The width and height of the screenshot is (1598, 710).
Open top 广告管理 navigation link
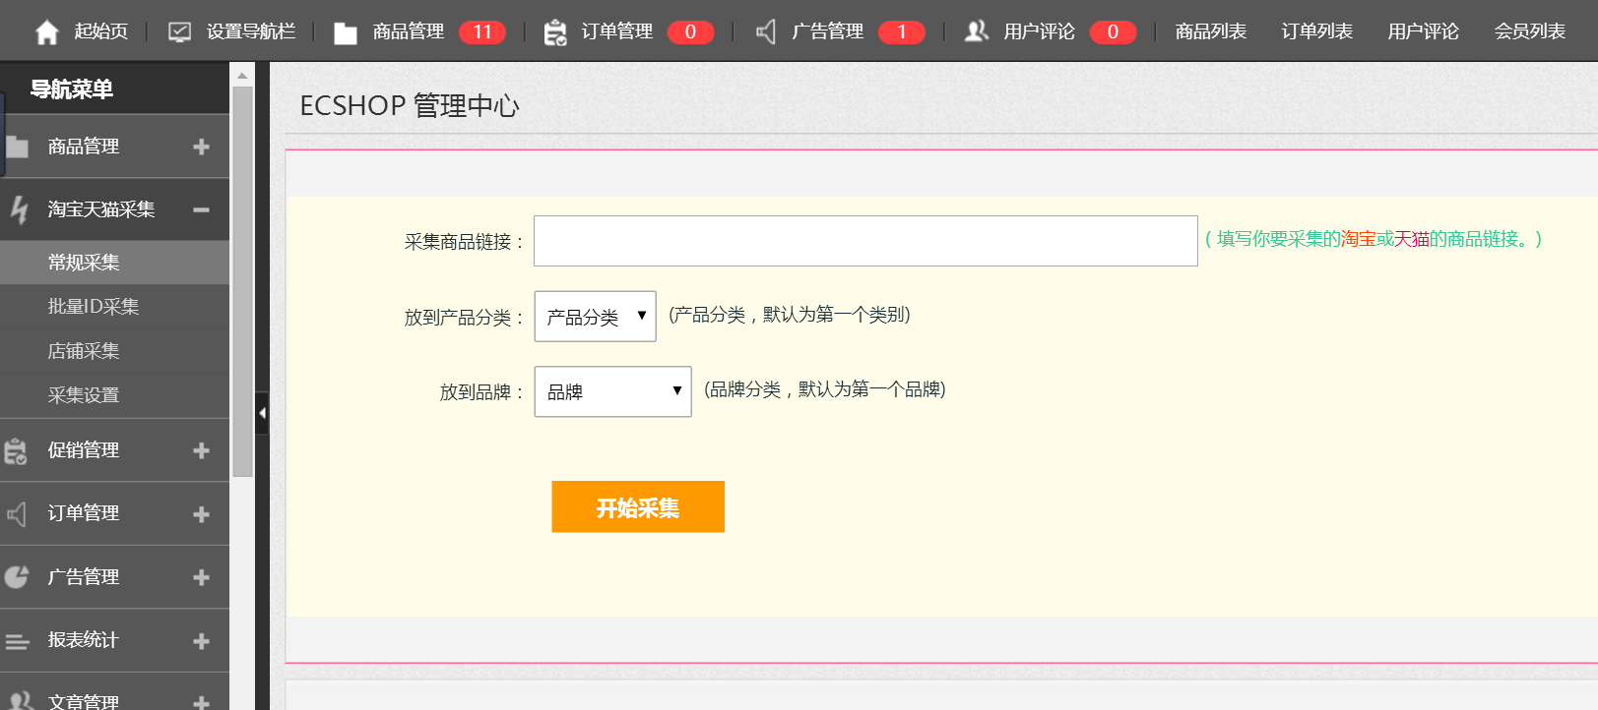(x=828, y=31)
